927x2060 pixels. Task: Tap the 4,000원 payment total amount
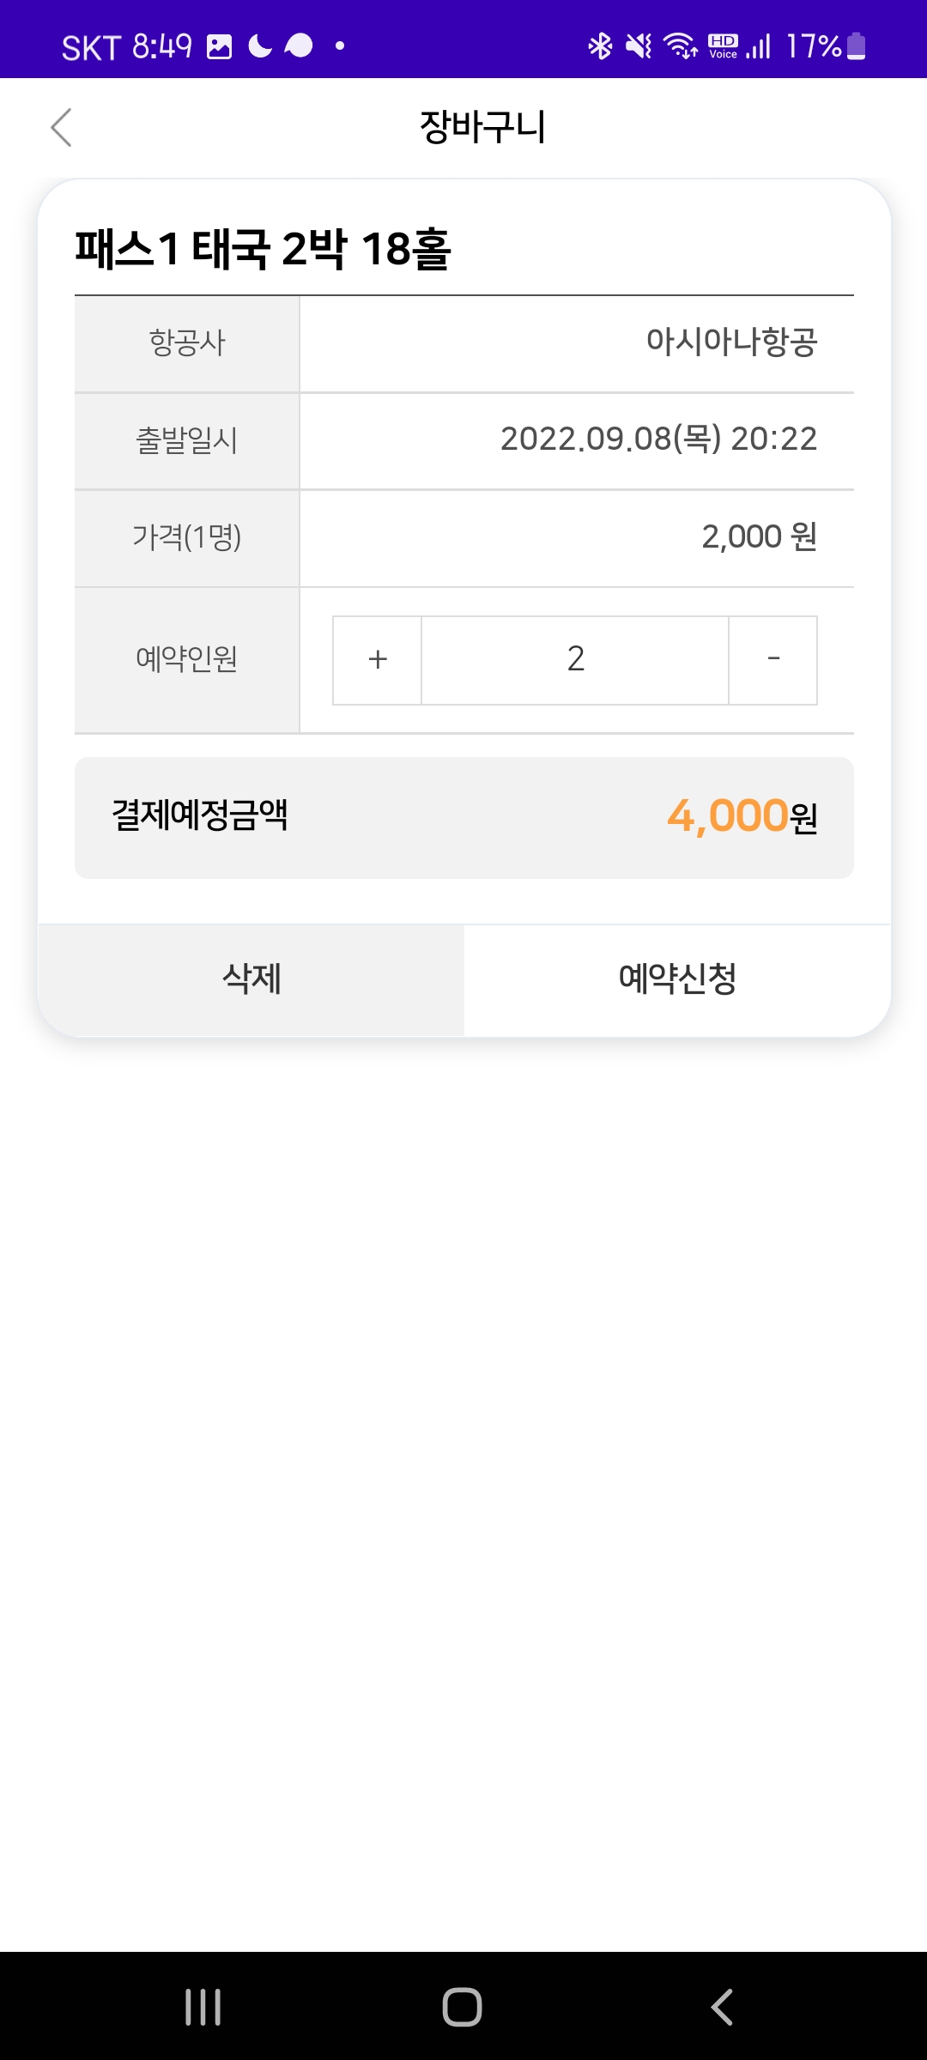(x=742, y=816)
